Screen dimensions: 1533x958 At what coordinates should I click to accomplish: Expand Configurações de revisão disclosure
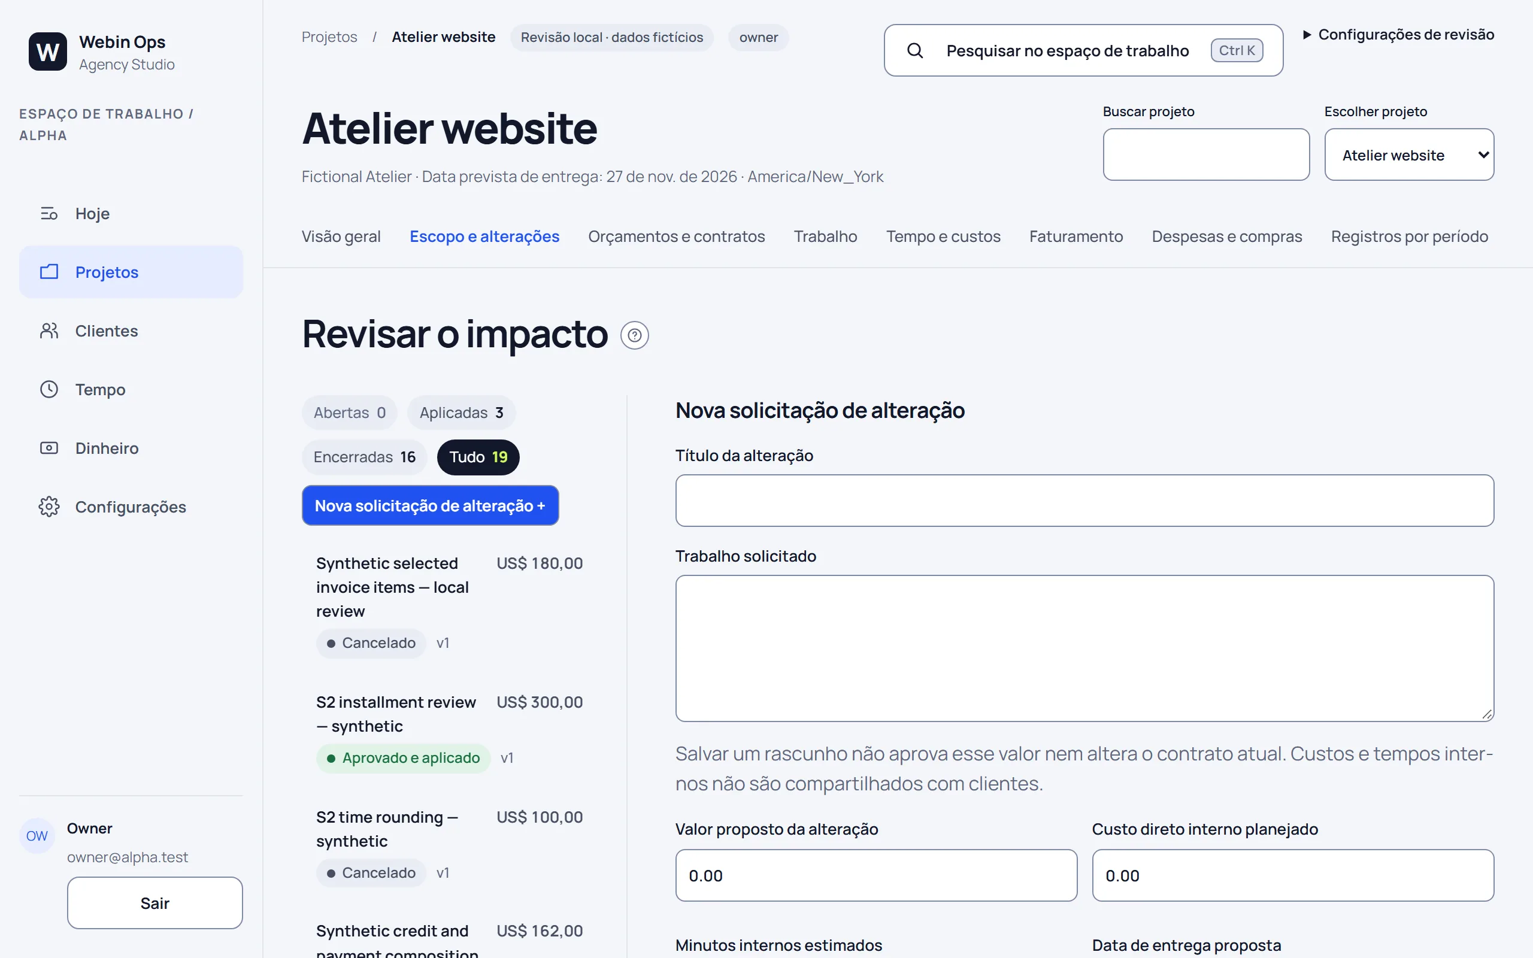point(1398,34)
